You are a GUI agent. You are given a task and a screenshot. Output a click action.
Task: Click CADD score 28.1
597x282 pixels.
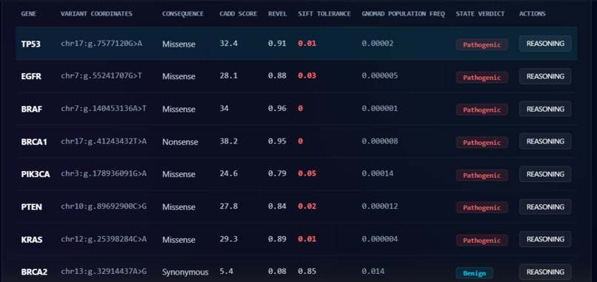click(228, 75)
